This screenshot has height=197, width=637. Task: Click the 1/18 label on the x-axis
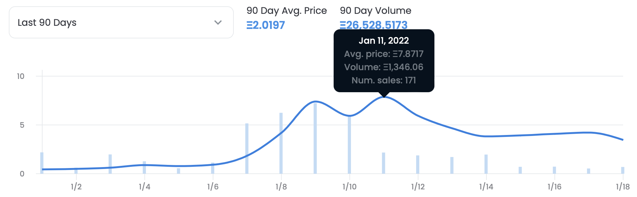623,187
